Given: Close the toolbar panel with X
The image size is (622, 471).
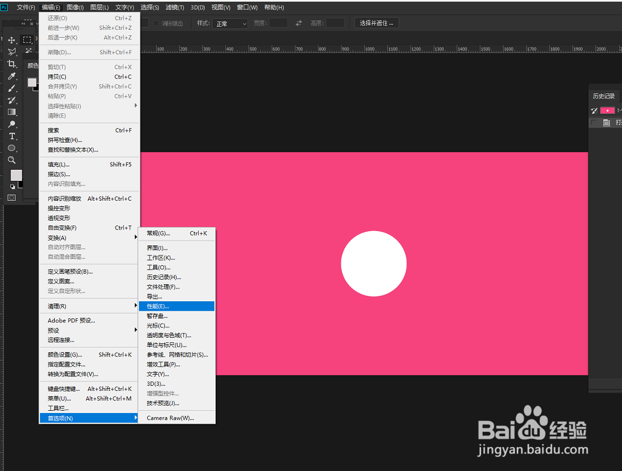Looking at the screenshot, I should (32, 24).
